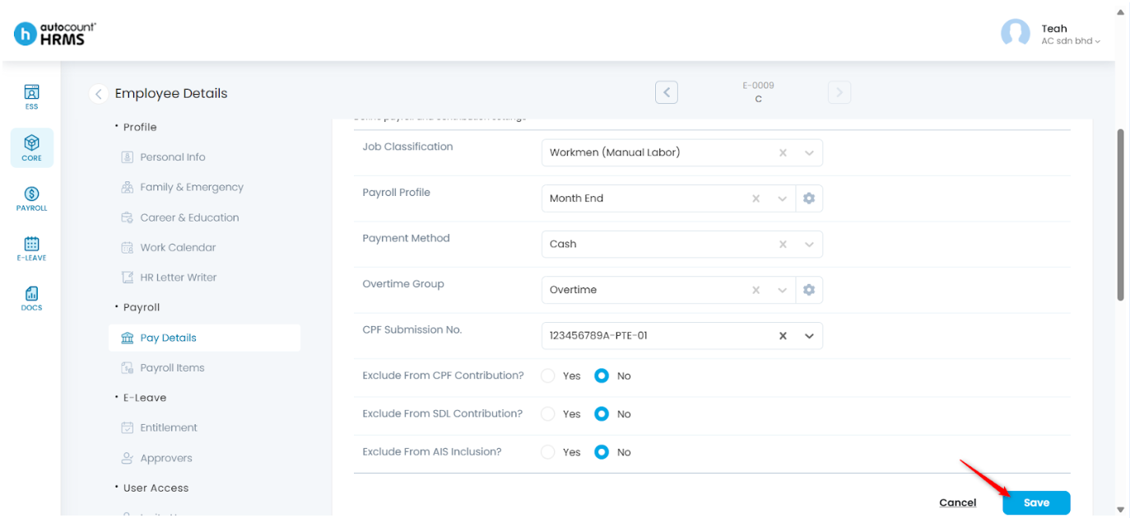Clear the Overtime Group selection
This screenshot has width=1130, height=518.
click(756, 290)
